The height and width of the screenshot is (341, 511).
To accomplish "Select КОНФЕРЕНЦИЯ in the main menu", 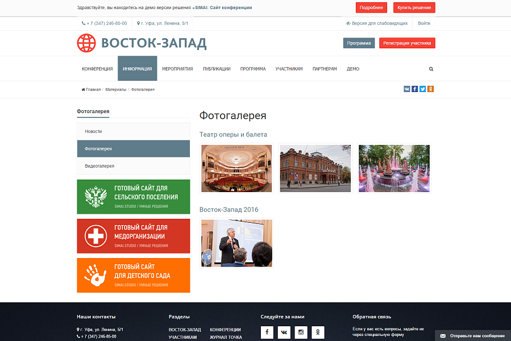I will (x=97, y=68).
